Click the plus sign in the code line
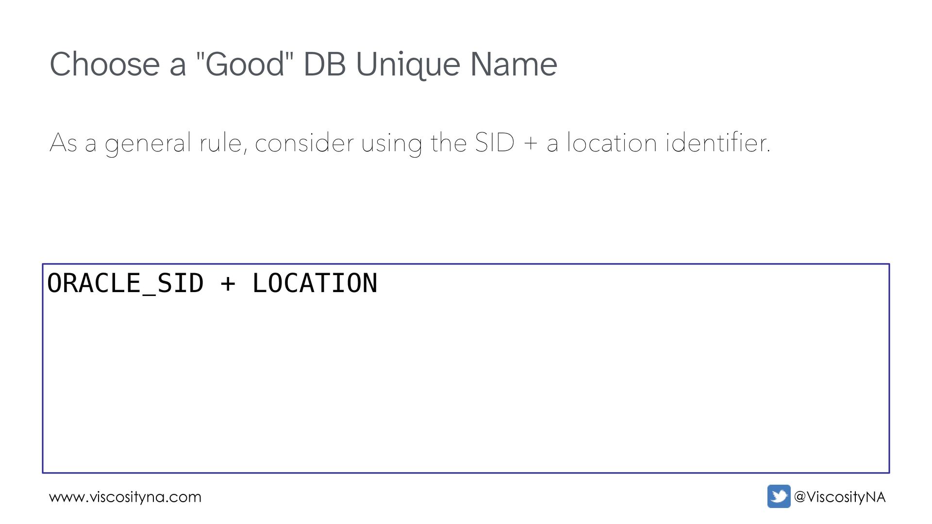Viewport: 932px width, 524px height. pyautogui.click(x=228, y=284)
